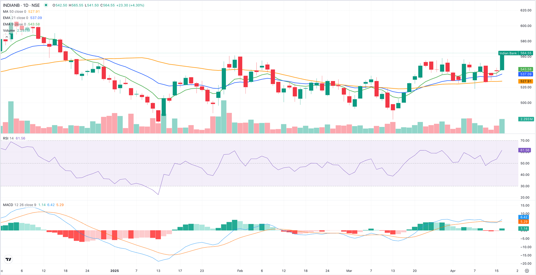Click the purple 61.56 RSI axis tag
The width and height of the screenshot is (536, 275).
coord(525,150)
